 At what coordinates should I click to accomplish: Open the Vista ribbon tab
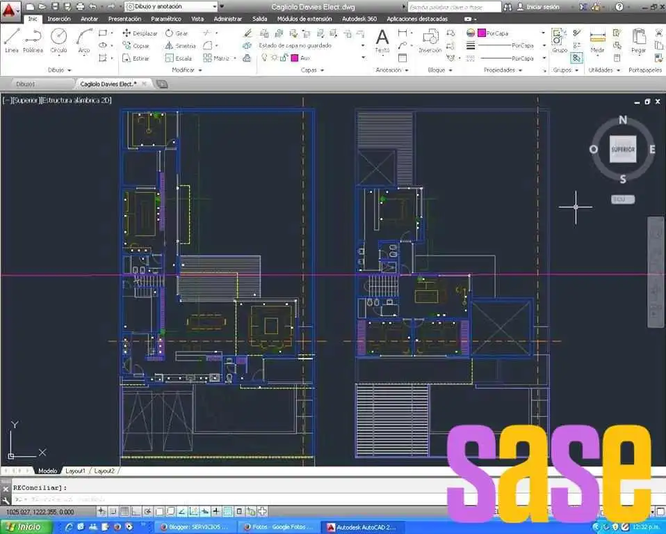pos(197,19)
